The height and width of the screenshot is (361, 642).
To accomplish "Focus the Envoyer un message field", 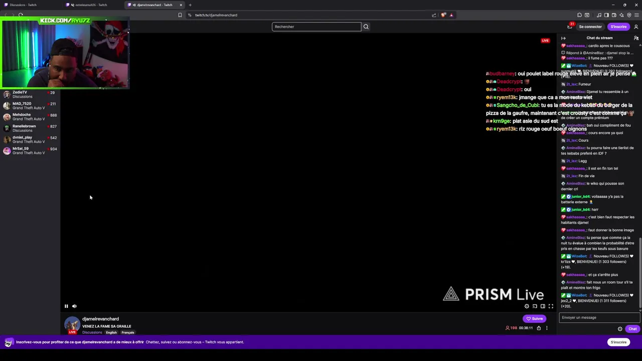I will click(599, 317).
